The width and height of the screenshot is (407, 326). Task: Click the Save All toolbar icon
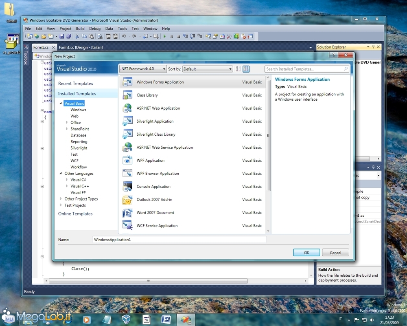pyautogui.click(x=69, y=36)
